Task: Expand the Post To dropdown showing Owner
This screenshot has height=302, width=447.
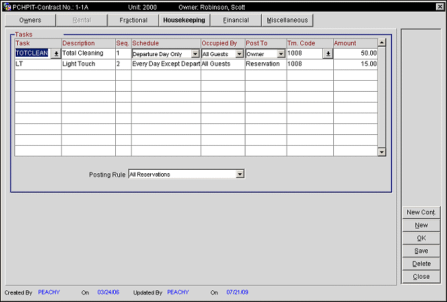Action: click(281, 53)
